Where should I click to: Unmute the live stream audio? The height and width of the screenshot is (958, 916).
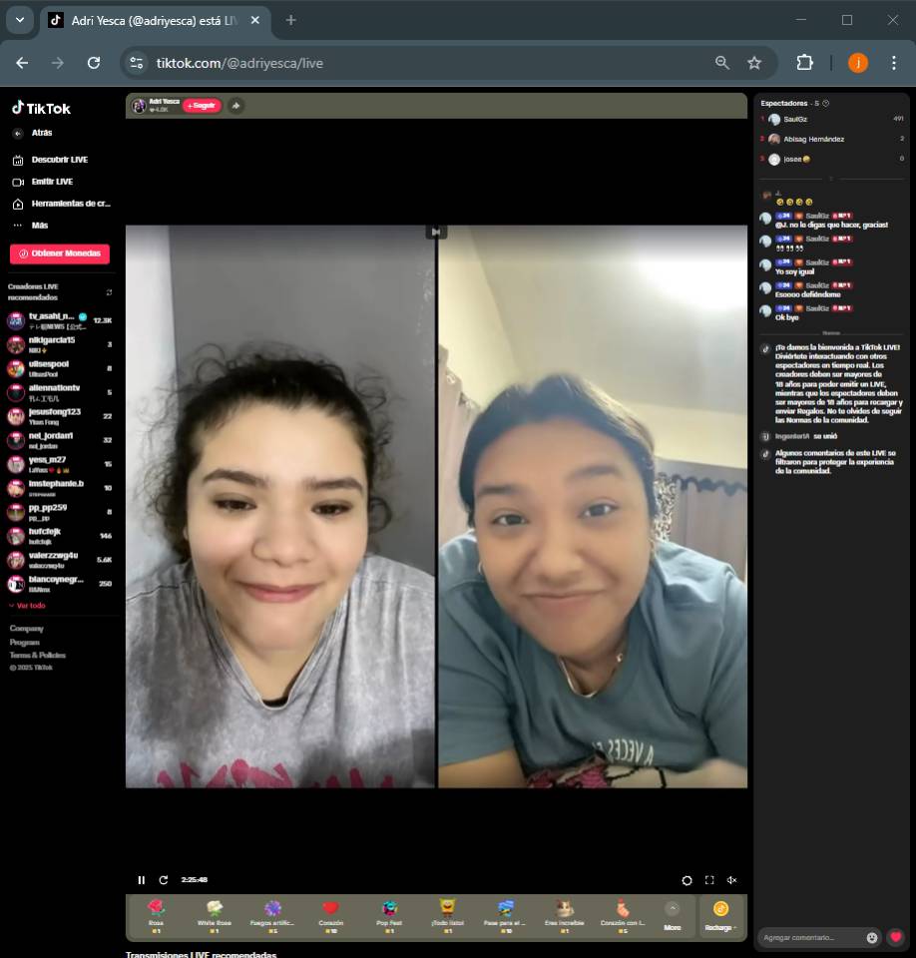(731, 880)
